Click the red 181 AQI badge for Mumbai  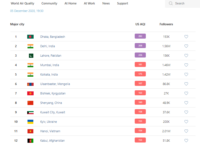(x=140, y=65)
